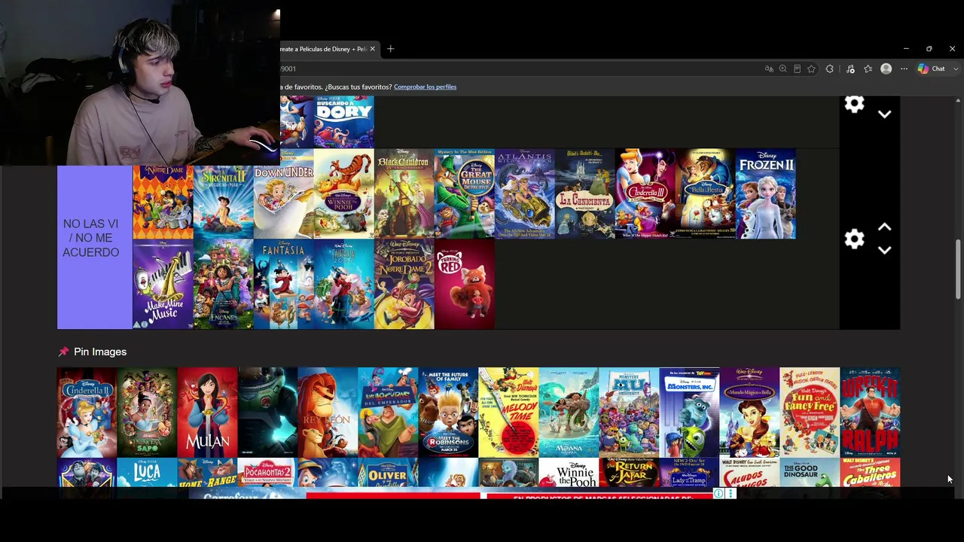The image size is (964, 542).
Task: Select the Cinderella III poster
Action: [x=645, y=194]
